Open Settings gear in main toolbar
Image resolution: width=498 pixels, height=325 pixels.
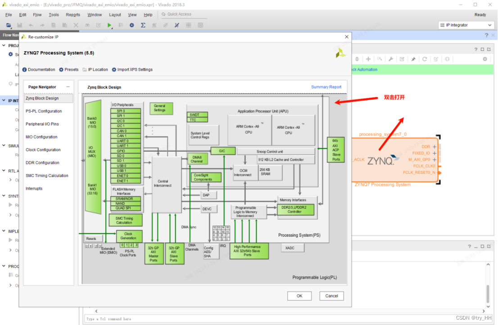[132, 25]
